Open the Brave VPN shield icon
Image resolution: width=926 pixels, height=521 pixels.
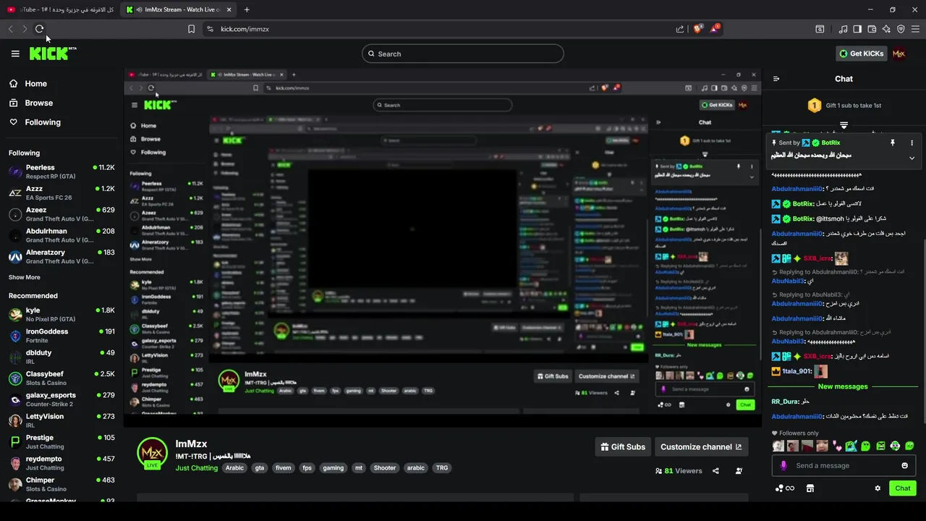[901, 29]
